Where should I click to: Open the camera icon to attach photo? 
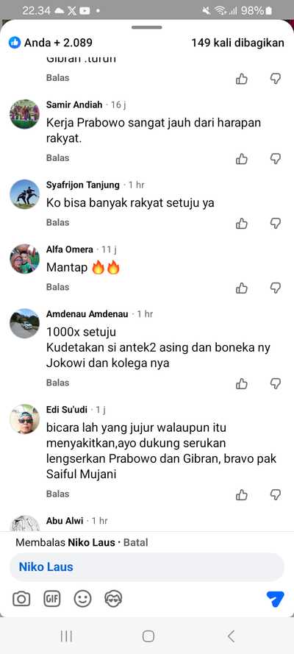click(x=21, y=600)
